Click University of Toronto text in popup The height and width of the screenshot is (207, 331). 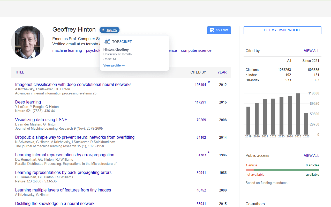pyautogui.click(x=117, y=54)
